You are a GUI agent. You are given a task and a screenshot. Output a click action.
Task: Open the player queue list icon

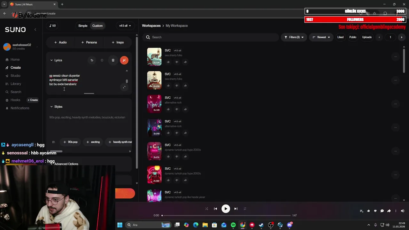[361, 211]
